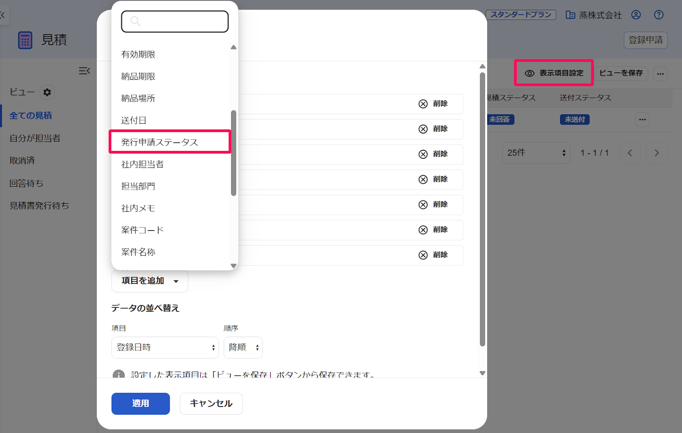Click the ビューを保存 button
Screen dimensions: 682x433
coord(621,73)
